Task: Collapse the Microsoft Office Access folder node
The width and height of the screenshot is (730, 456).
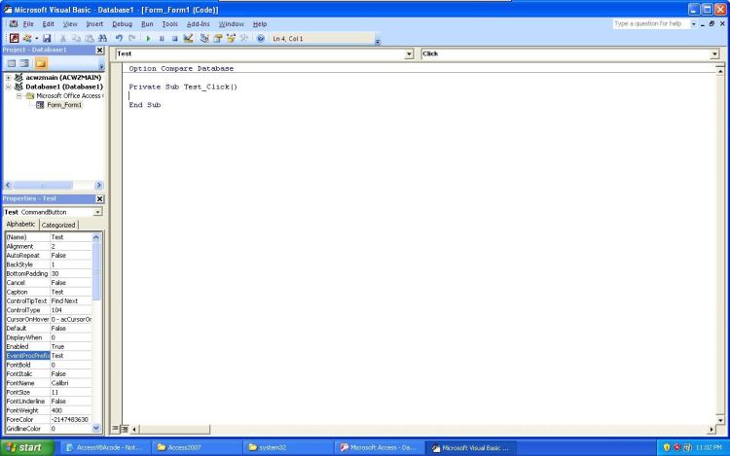Action: pyautogui.click(x=19, y=95)
